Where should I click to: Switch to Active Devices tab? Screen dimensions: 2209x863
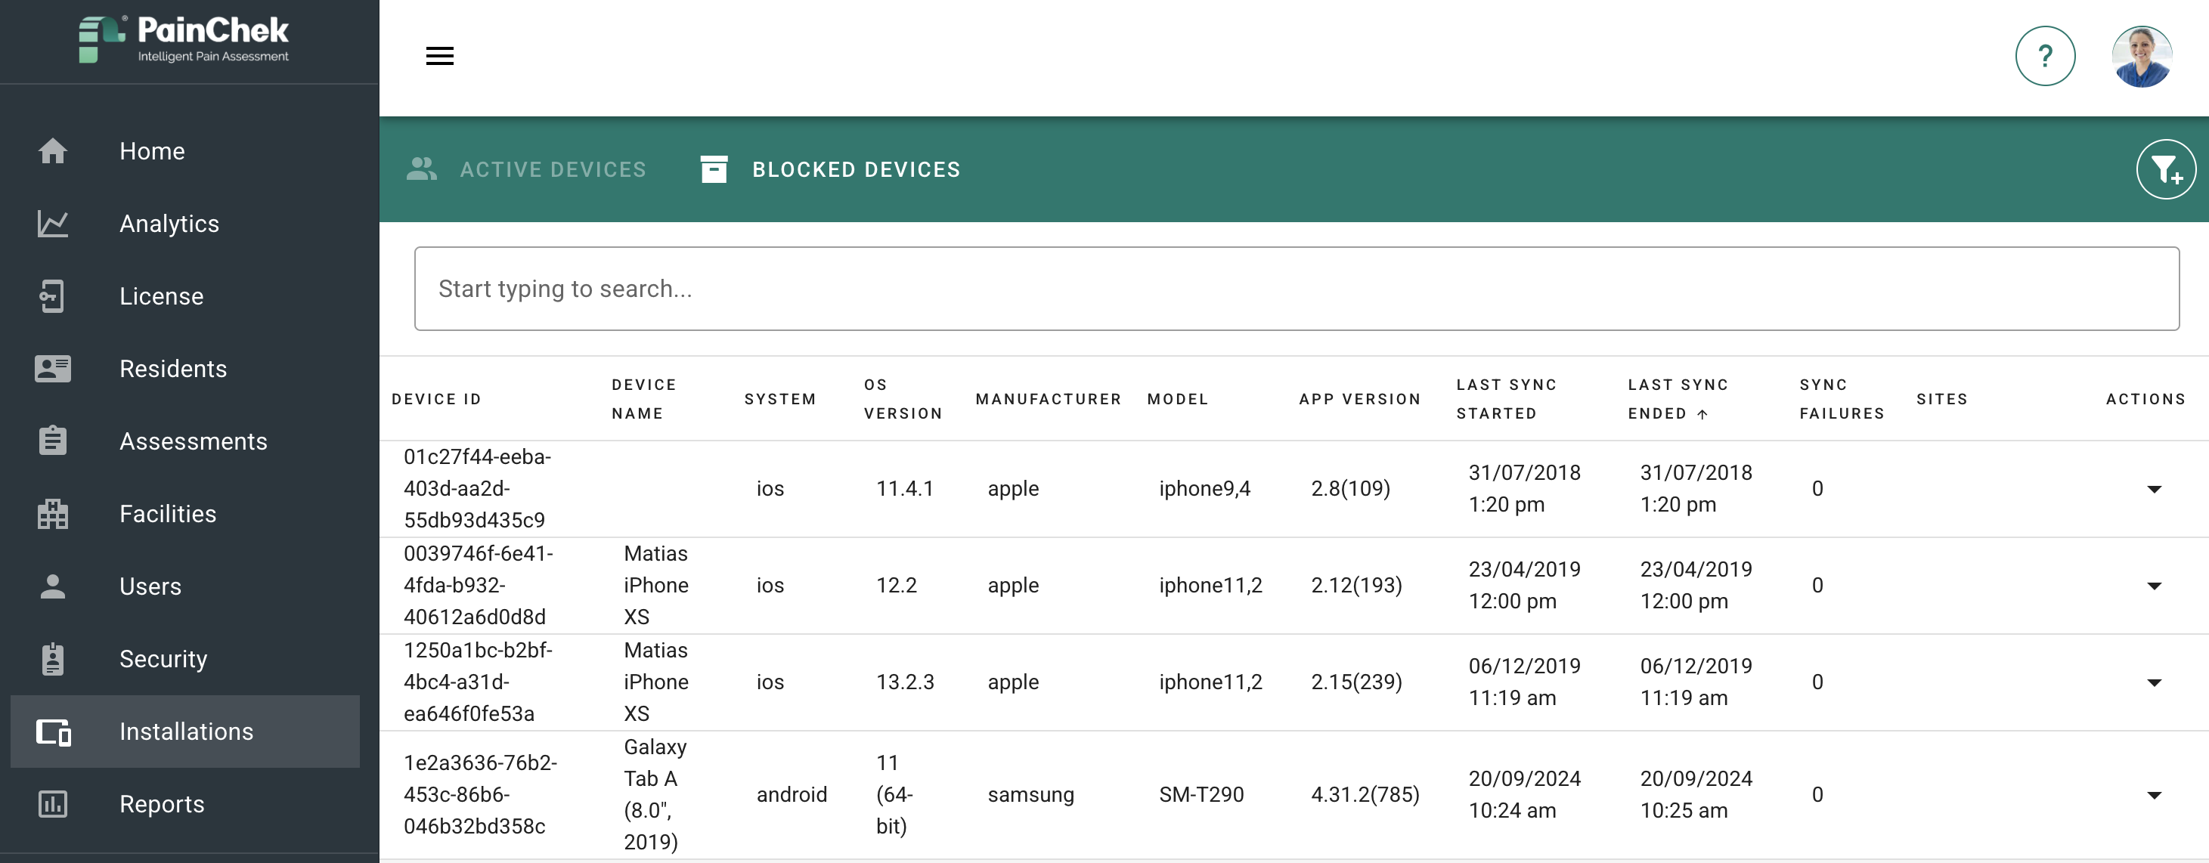(526, 170)
